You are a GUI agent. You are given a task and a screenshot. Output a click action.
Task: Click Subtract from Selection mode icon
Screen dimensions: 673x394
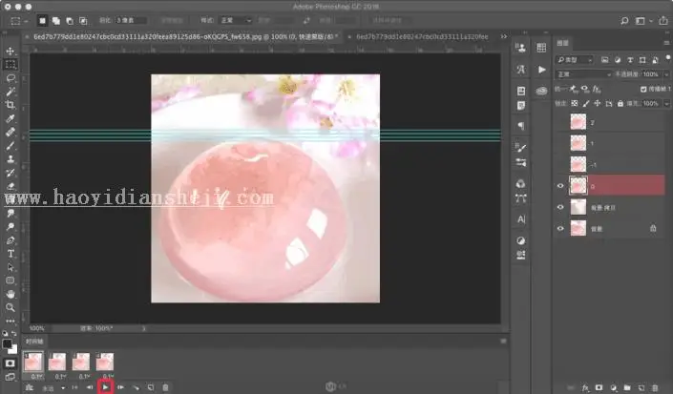[x=70, y=20]
